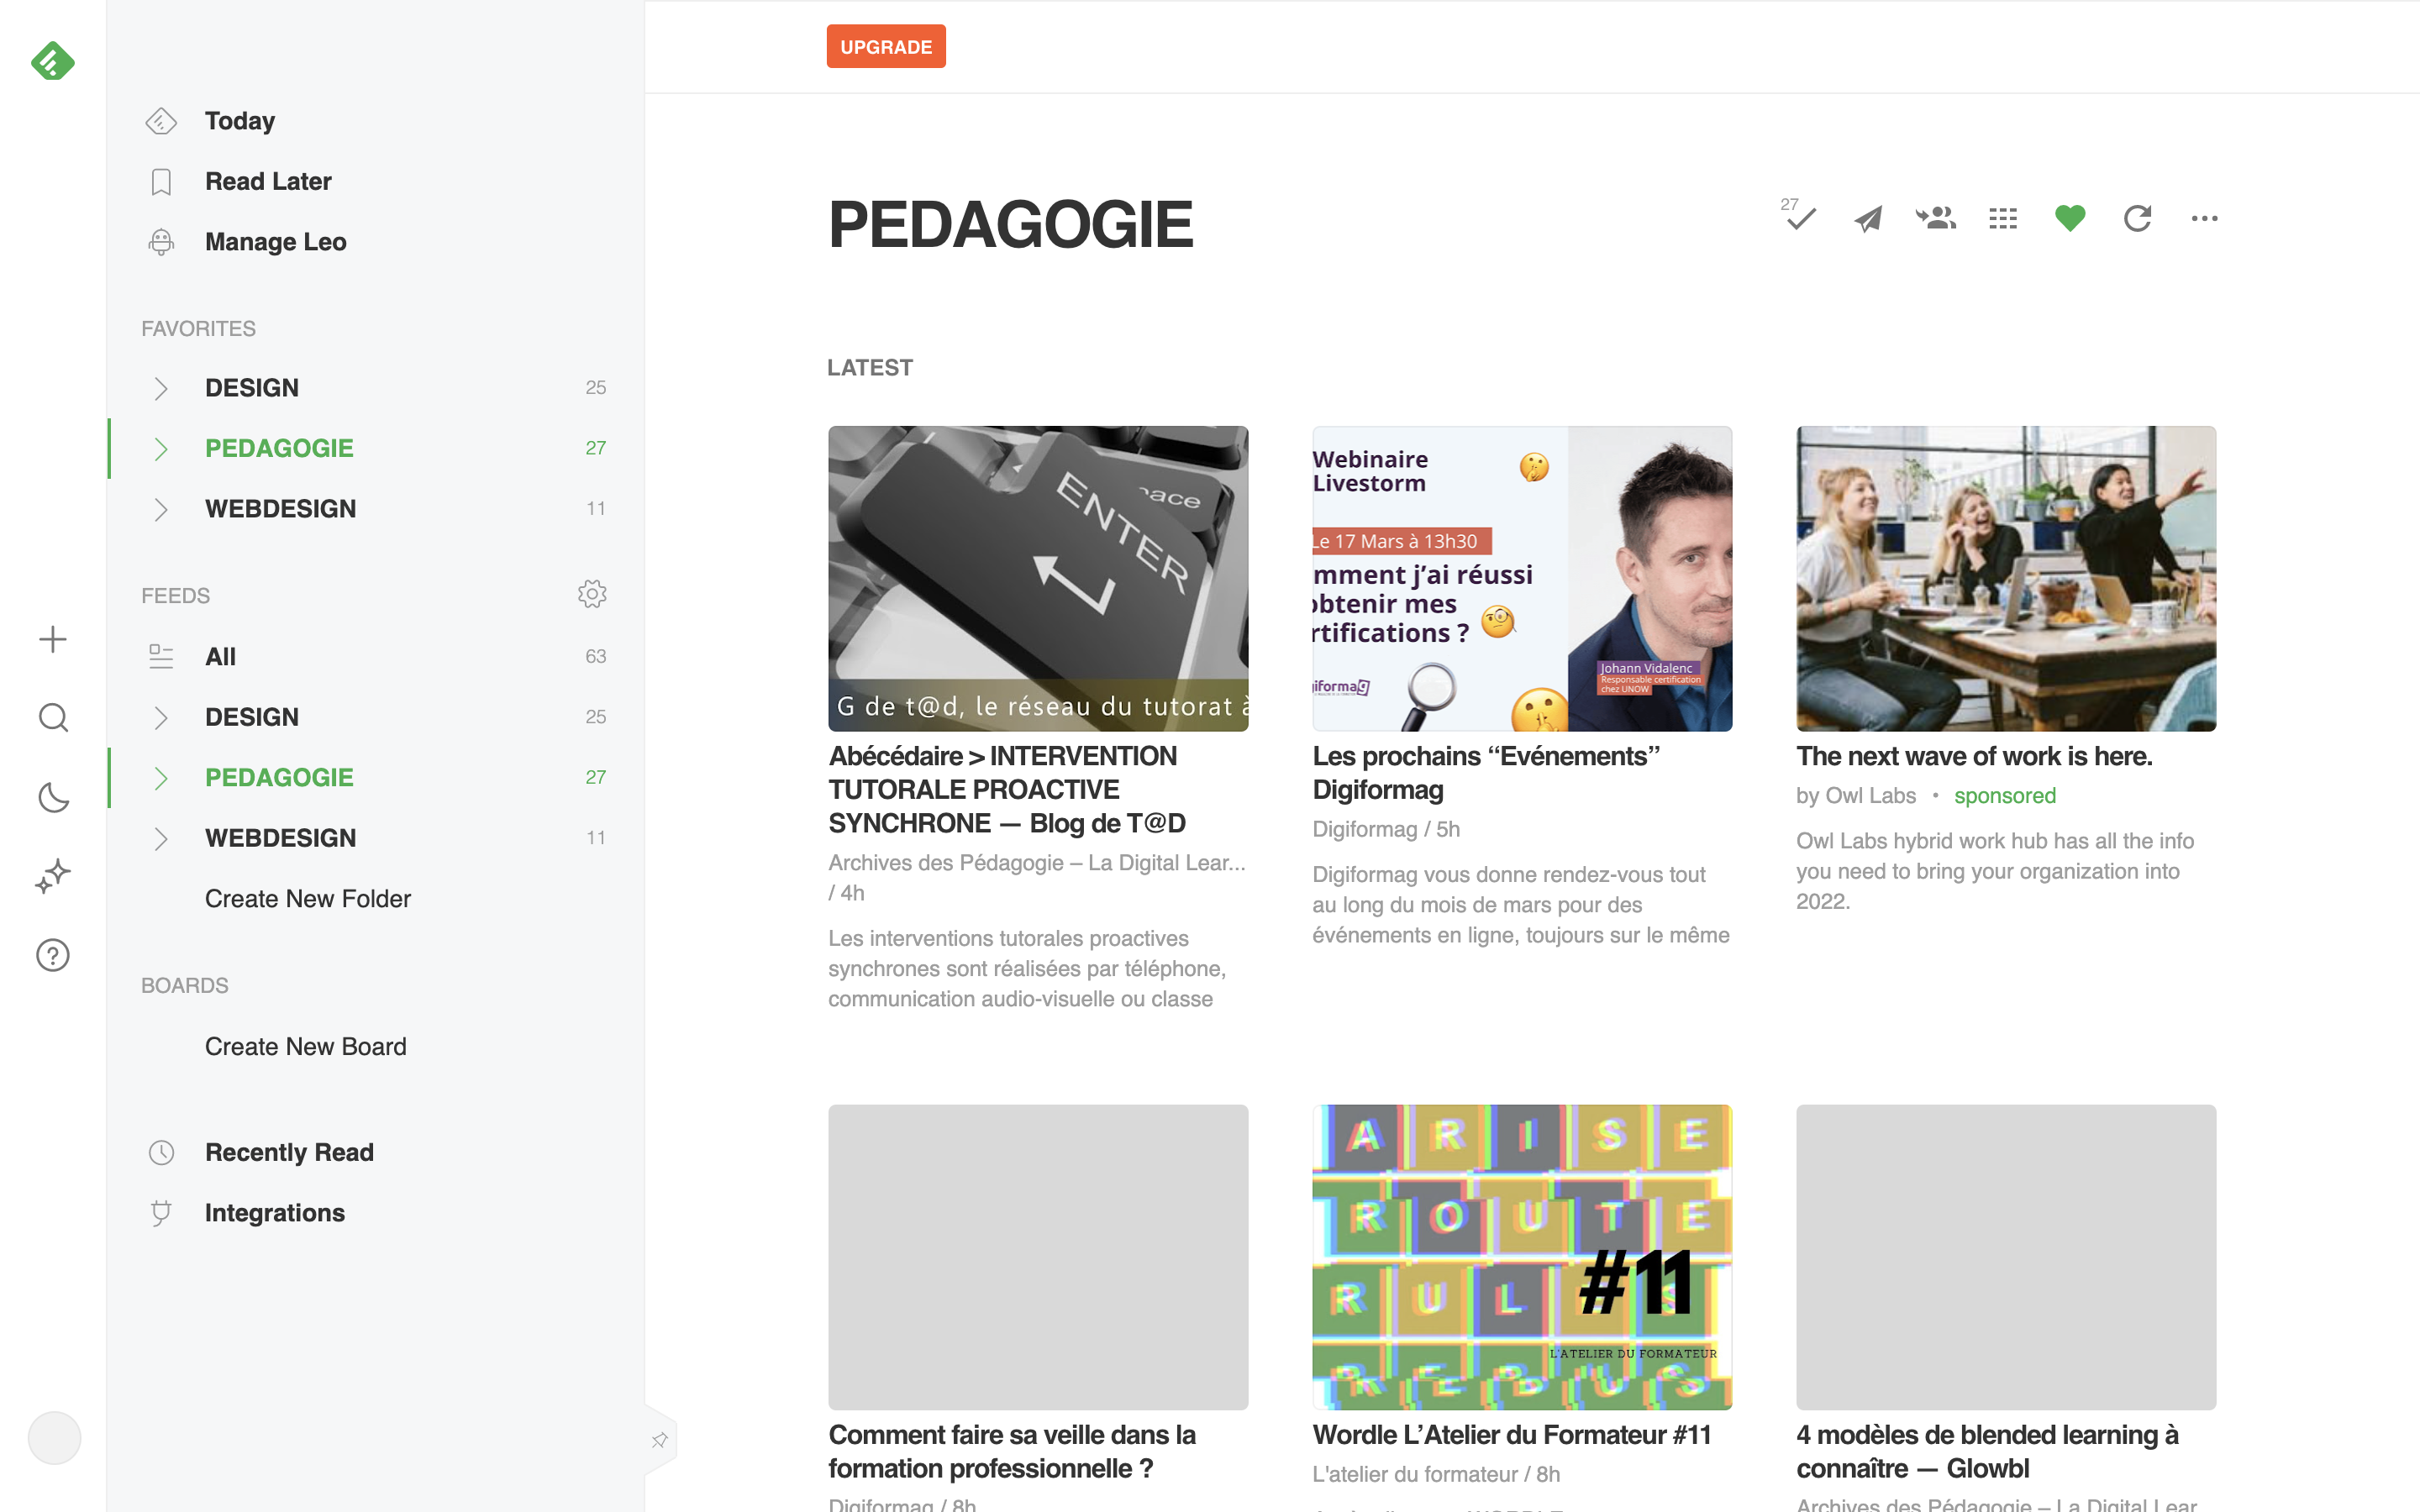Click the Feedly logo icon
The height and width of the screenshot is (1512, 2420).
tap(53, 62)
